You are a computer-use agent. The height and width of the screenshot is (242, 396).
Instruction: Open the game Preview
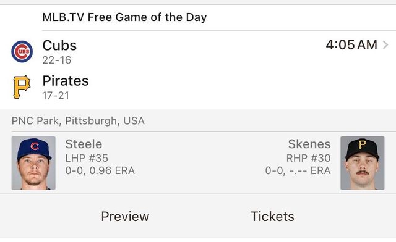coord(125,216)
